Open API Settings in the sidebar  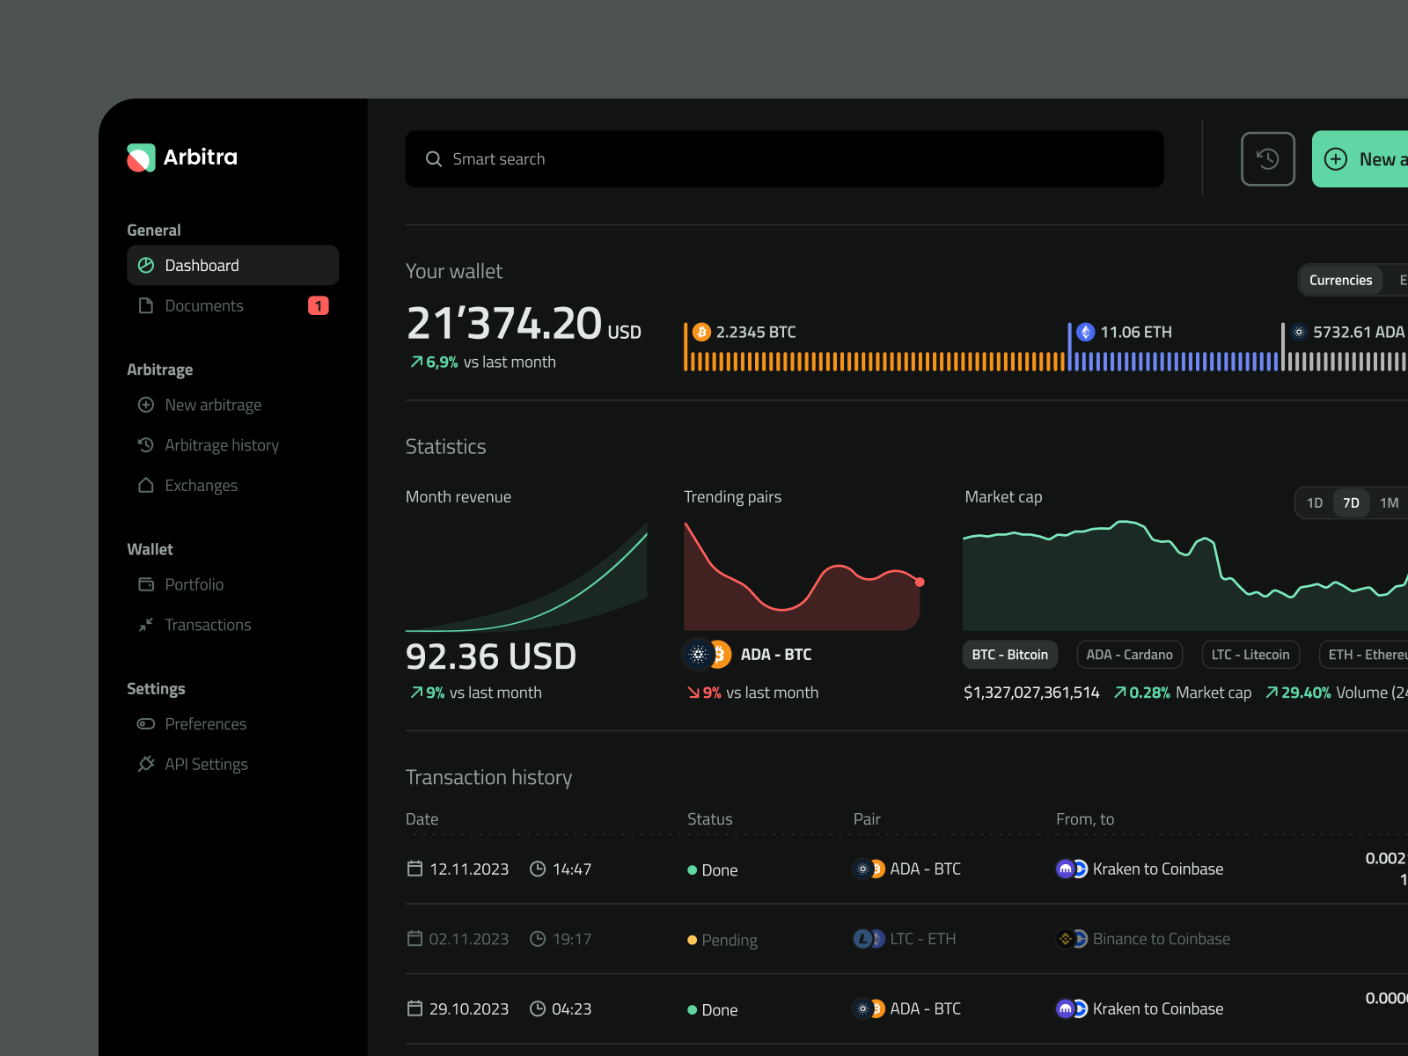click(206, 764)
